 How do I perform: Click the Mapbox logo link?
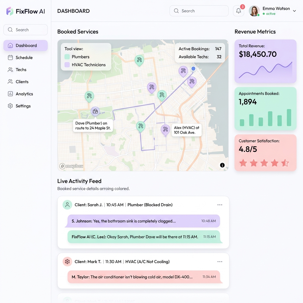click(71, 166)
